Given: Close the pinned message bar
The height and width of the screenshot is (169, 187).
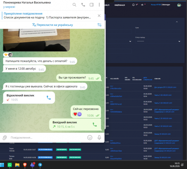Looking at the screenshot, I should point(99,16).
